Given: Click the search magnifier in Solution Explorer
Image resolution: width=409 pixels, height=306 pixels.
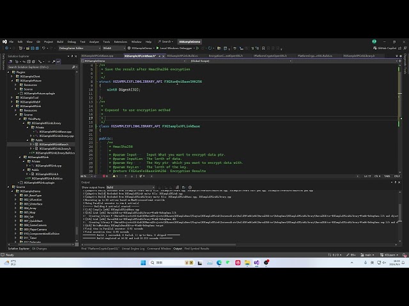Looking at the screenshot, I should [73, 67].
